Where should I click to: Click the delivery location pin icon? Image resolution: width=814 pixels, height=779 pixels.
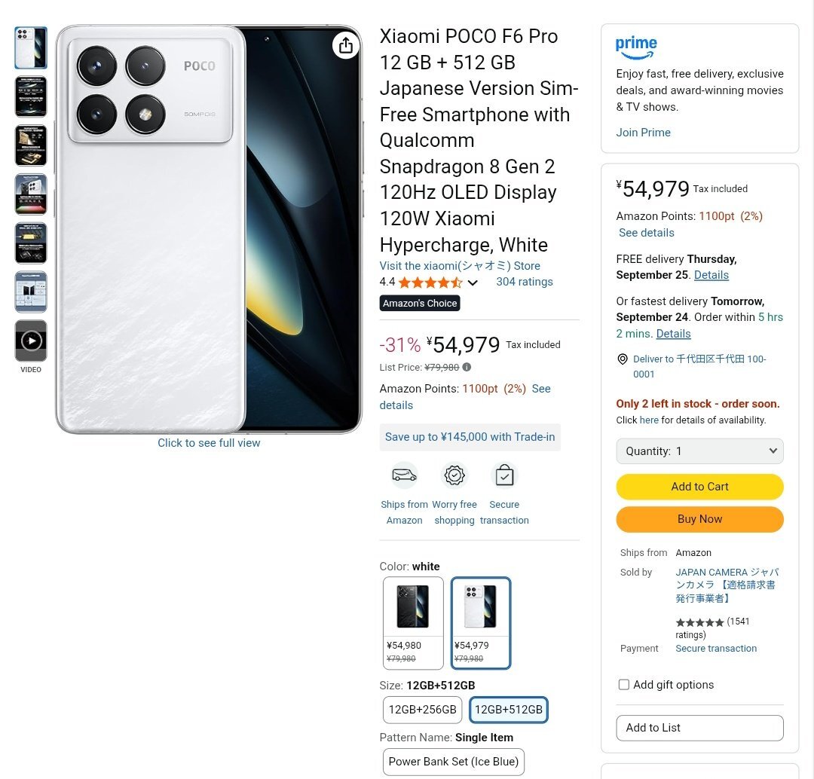pyautogui.click(x=623, y=359)
